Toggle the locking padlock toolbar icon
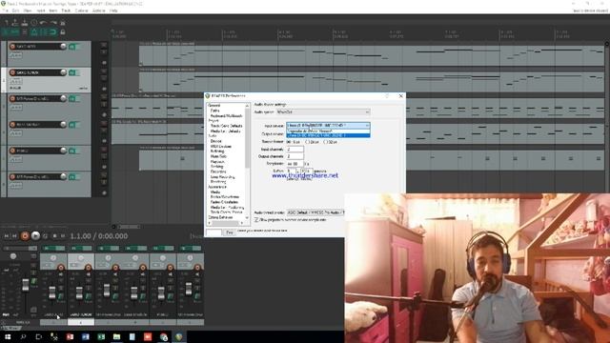Screen dimensions: 610x343 pyautogui.click(x=62, y=31)
